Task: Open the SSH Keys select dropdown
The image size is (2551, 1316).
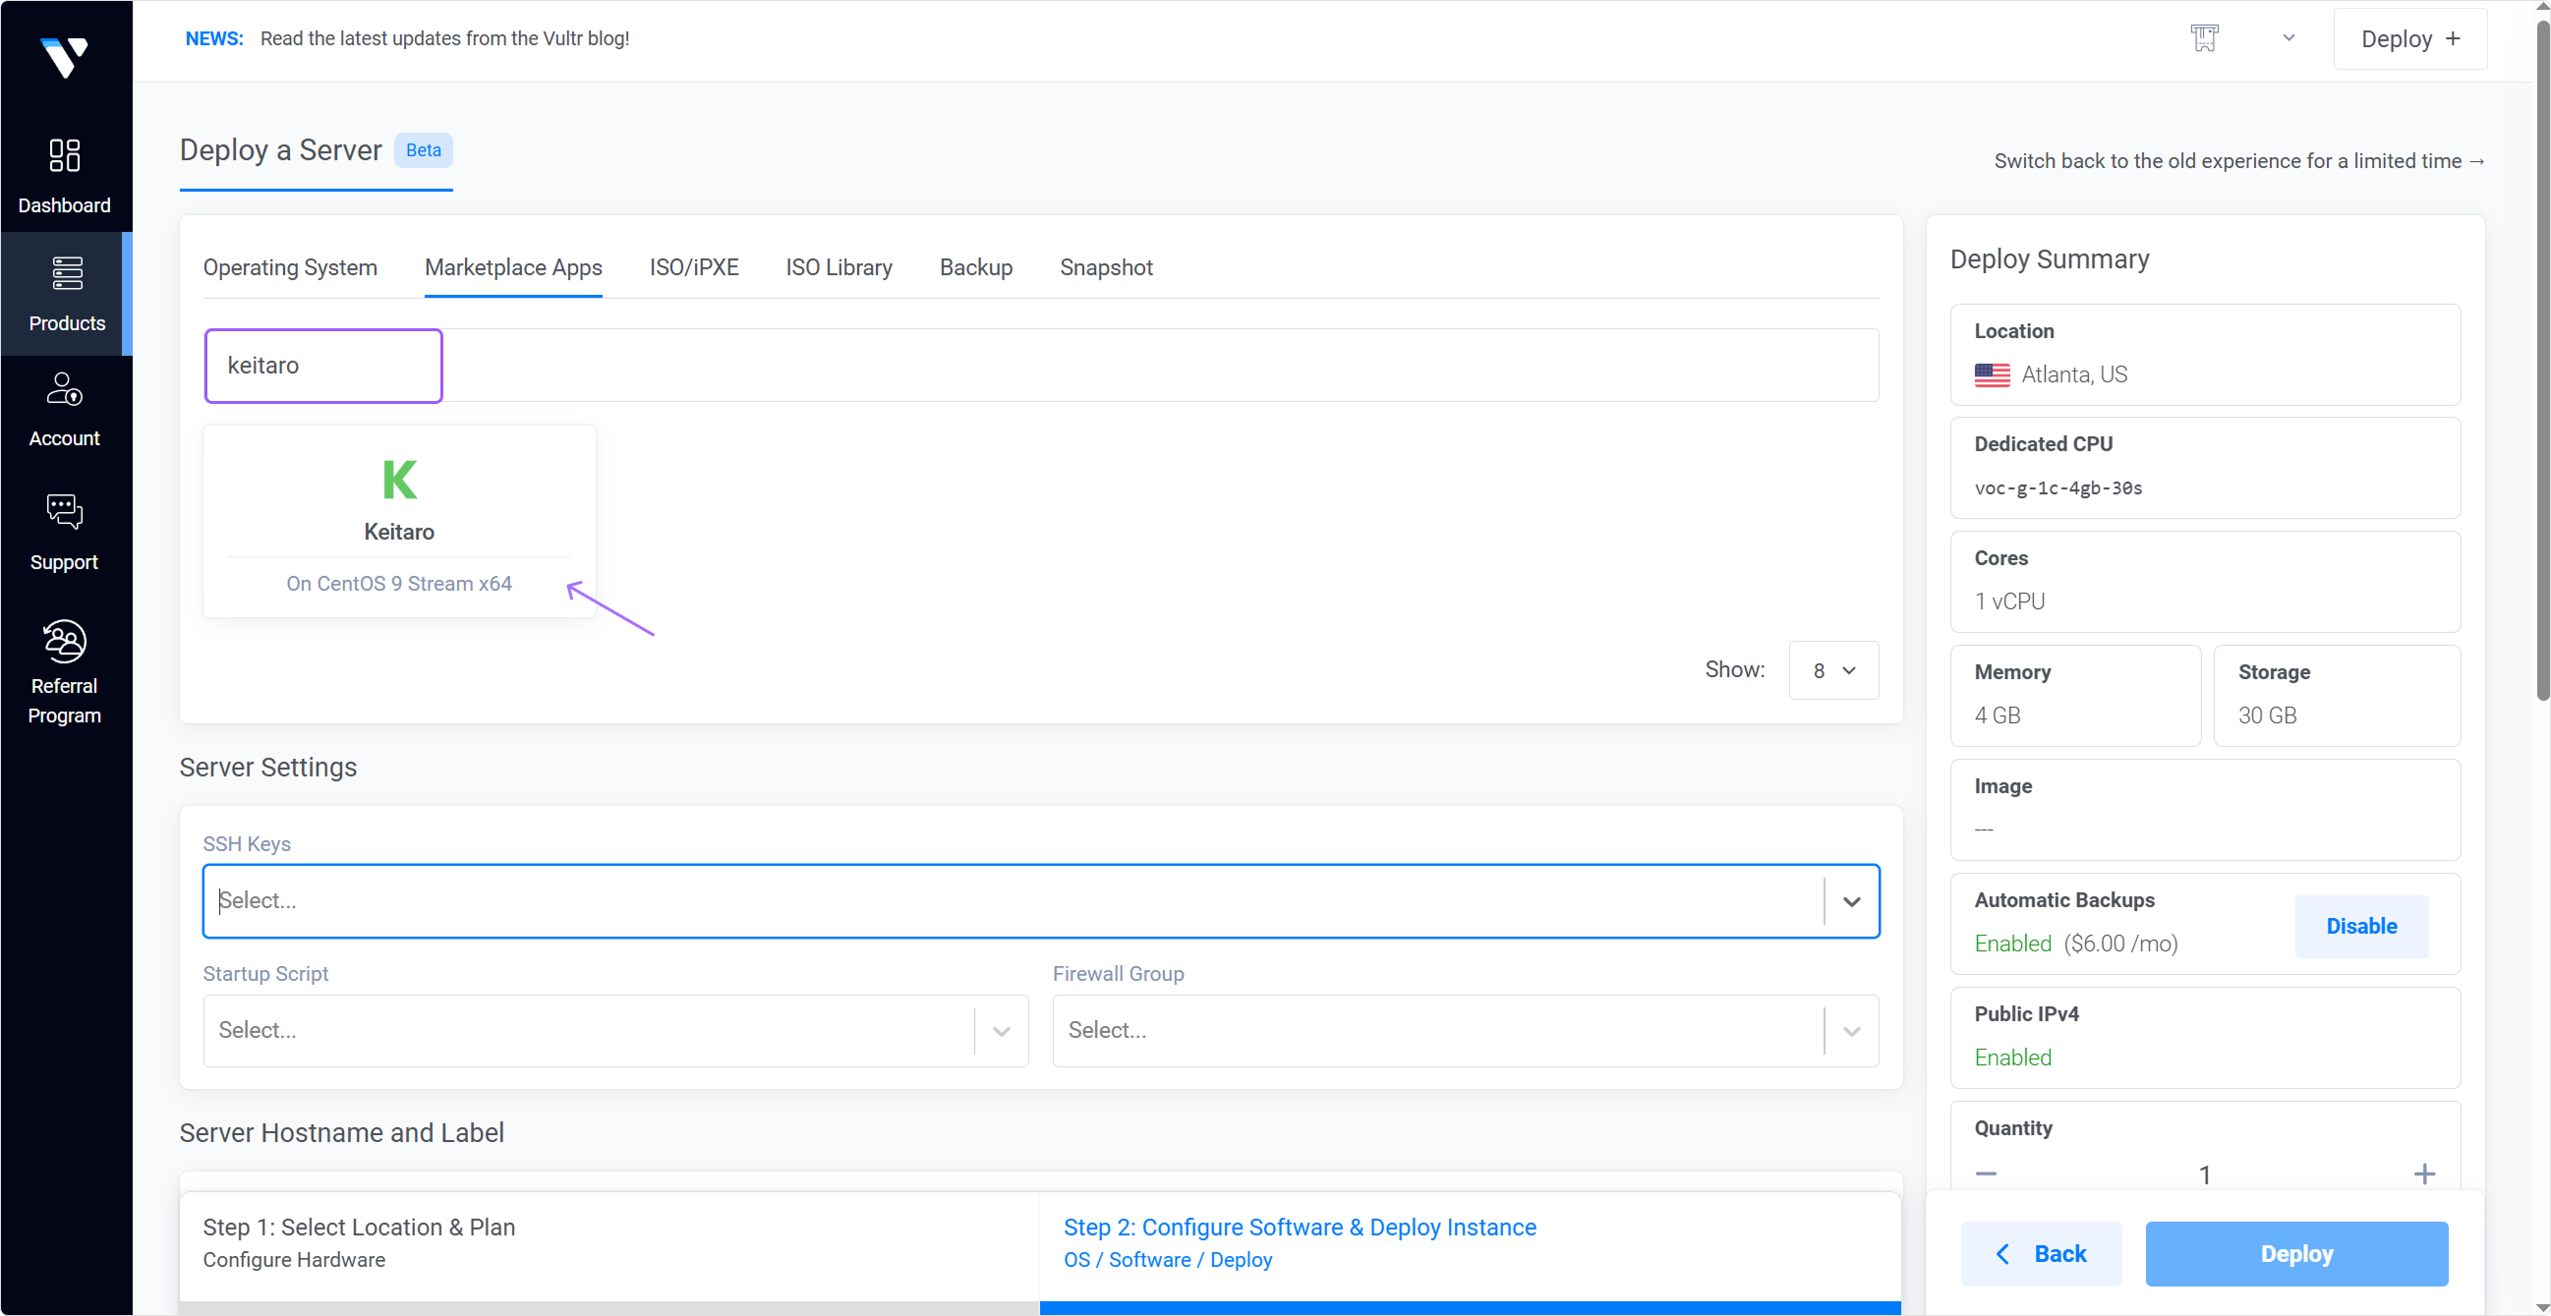Action: click(x=1041, y=901)
